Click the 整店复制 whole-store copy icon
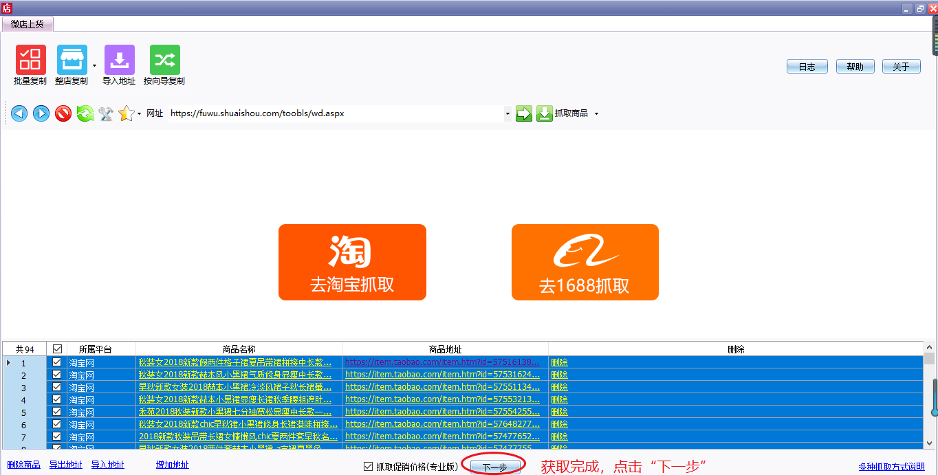The image size is (938, 475). (x=72, y=60)
